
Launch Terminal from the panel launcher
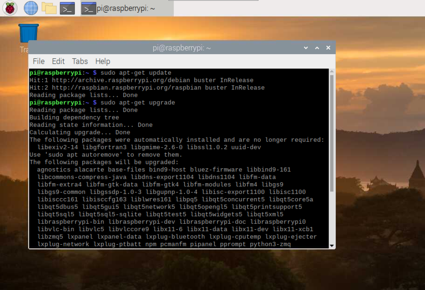click(x=67, y=8)
